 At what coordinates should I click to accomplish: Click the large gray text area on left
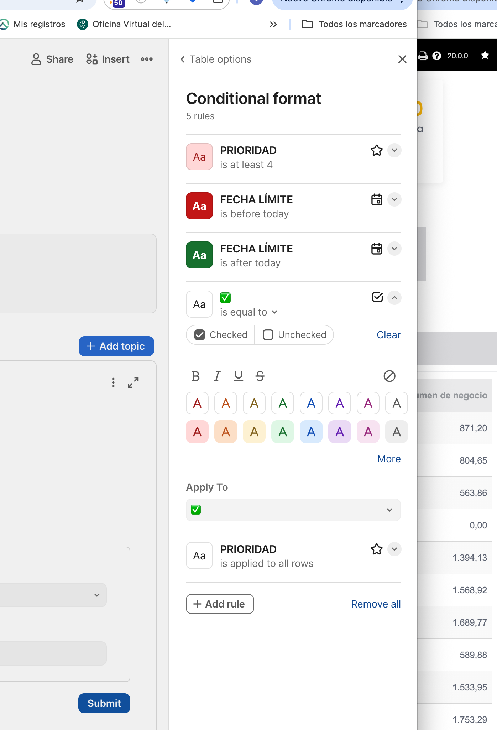(x=78, y=273)
